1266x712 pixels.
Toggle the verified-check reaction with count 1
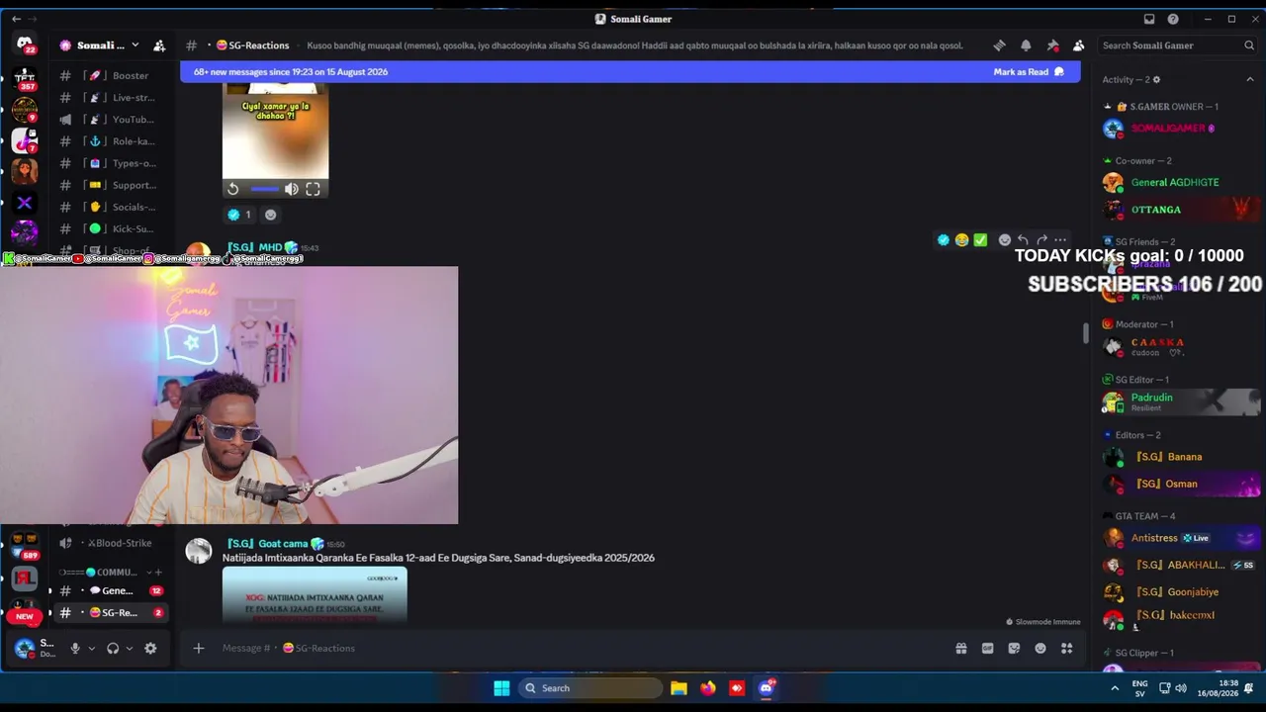pyautogui.click(x=237, y=215)
